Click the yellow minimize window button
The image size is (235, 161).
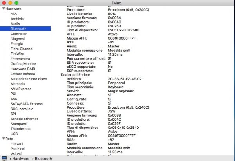[x=10, y=3]
